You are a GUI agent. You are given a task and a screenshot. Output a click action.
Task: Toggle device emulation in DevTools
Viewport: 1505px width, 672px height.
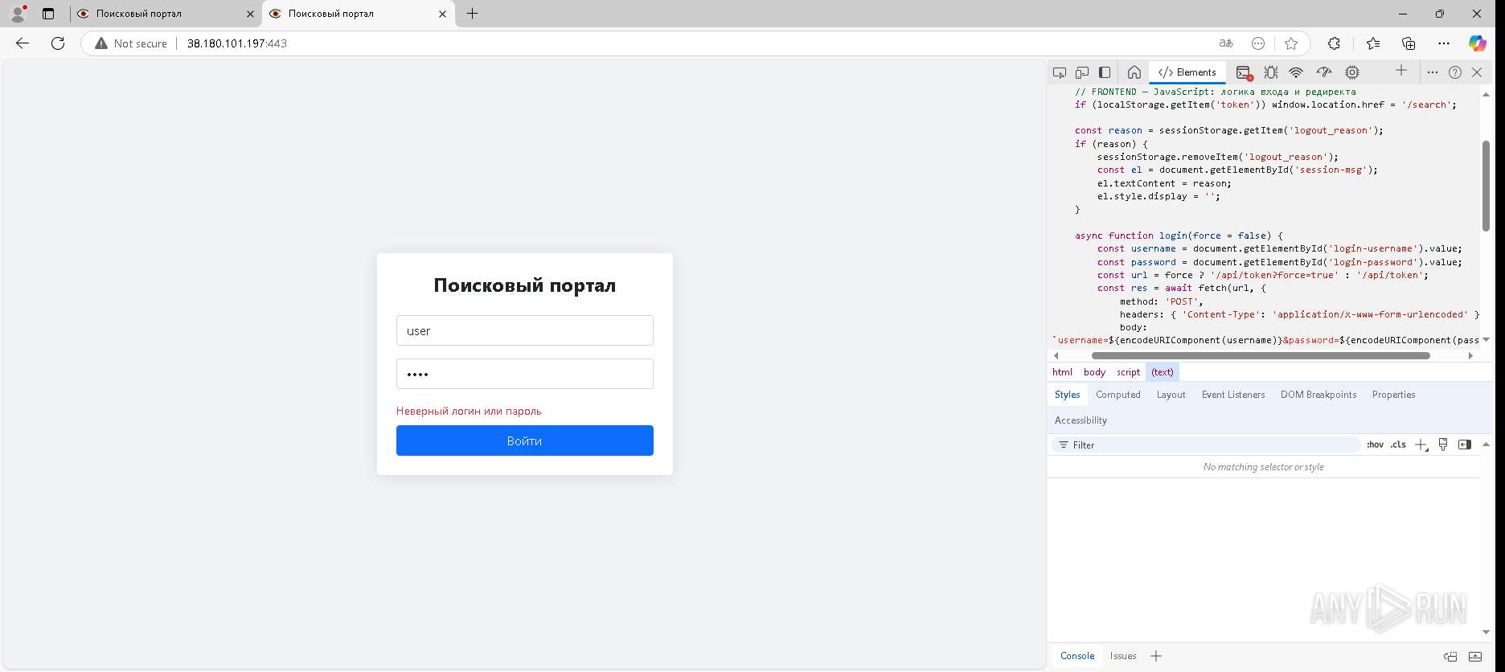[1082, 72]
